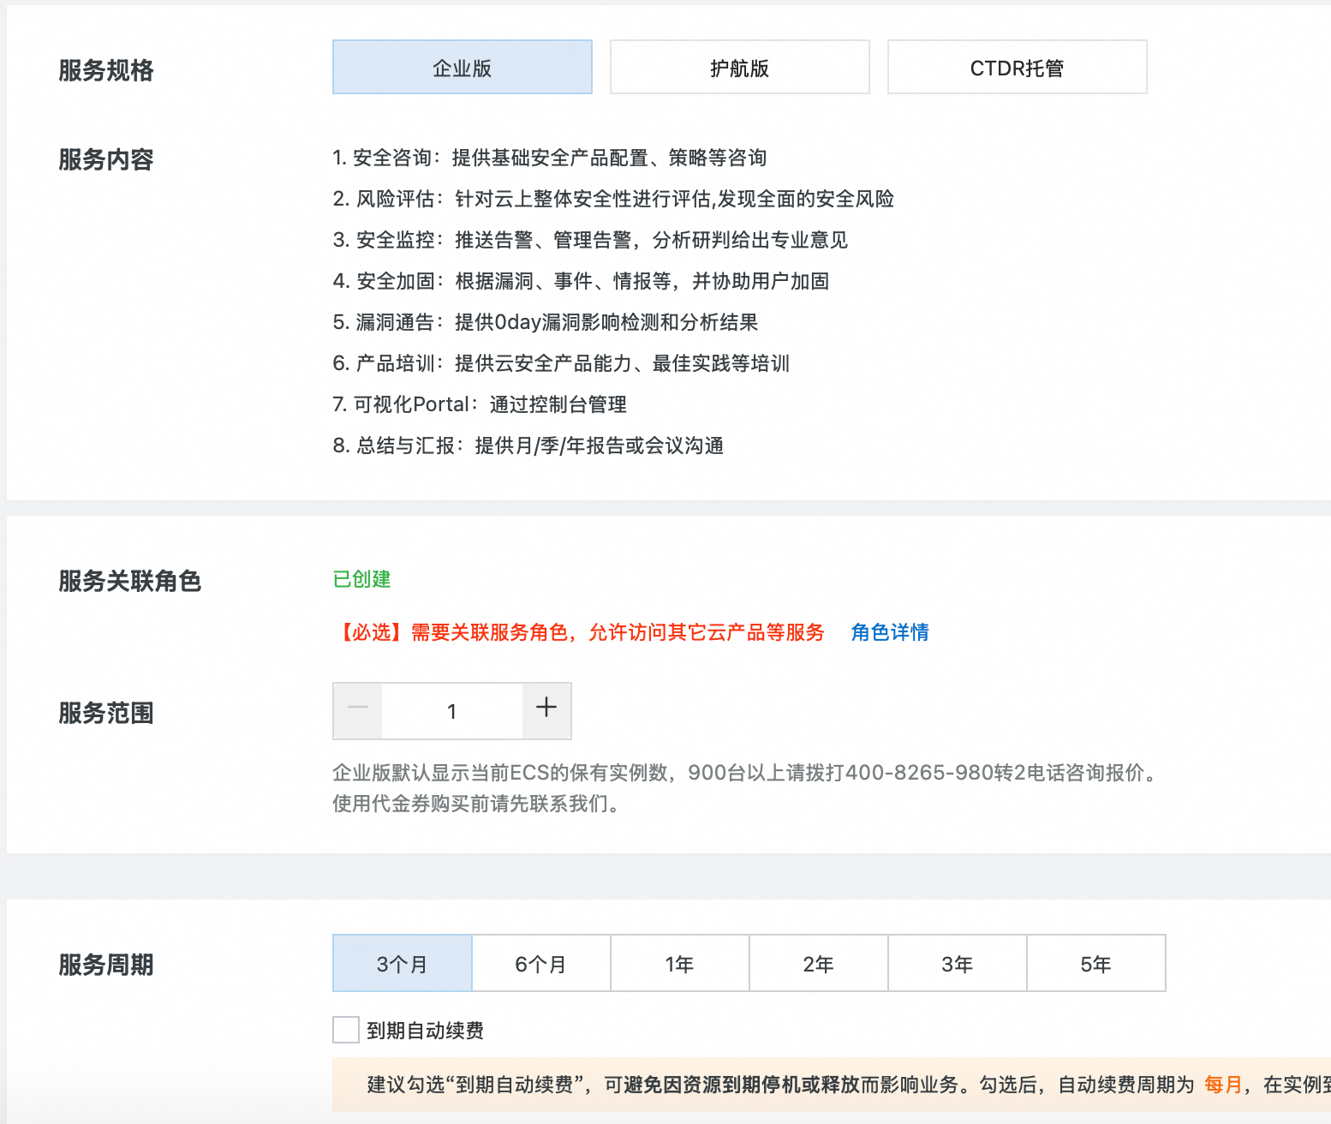
Task: Choose the 2年 service period
Action: coord(819,963)
